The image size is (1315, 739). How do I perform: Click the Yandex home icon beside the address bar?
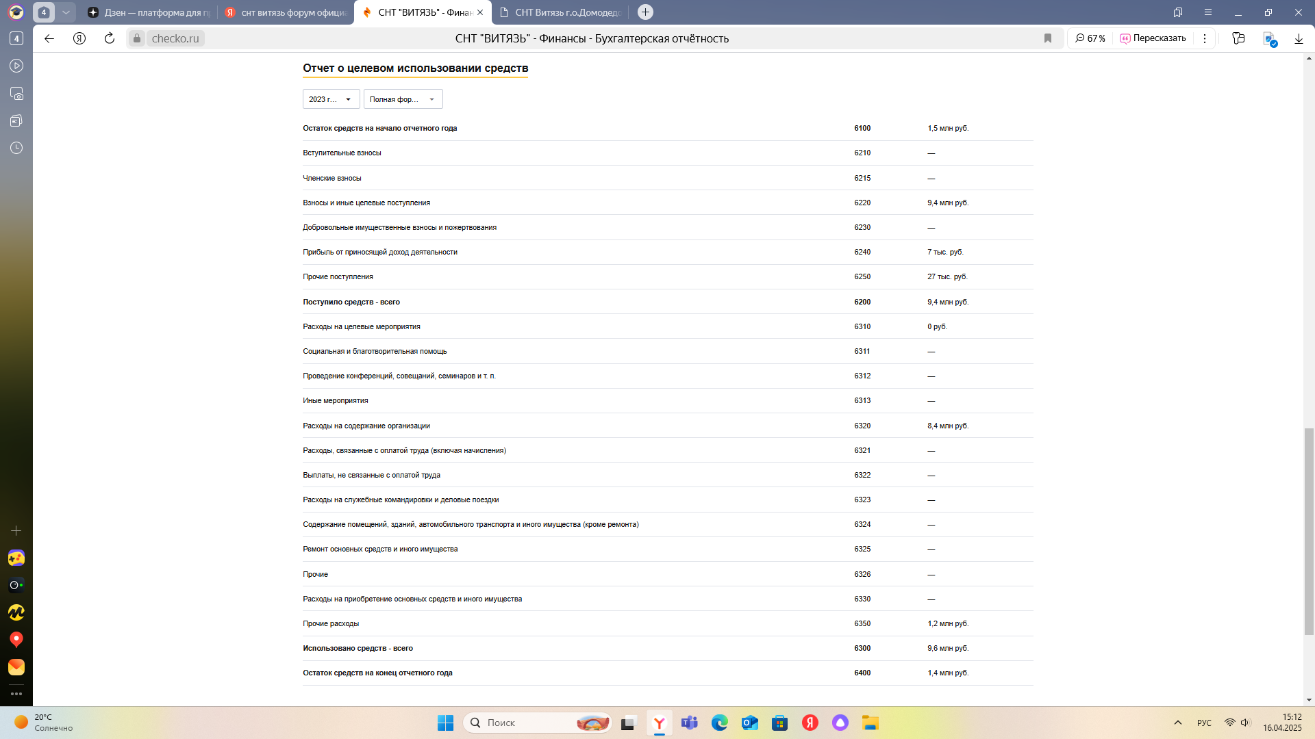79,38
